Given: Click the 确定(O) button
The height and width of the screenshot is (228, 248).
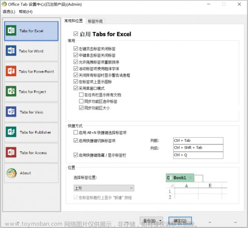Looking at the screenshot, I should [180, 220].
